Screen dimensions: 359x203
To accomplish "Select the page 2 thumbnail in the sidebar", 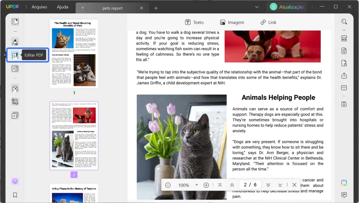I will (x=74, y=136).
